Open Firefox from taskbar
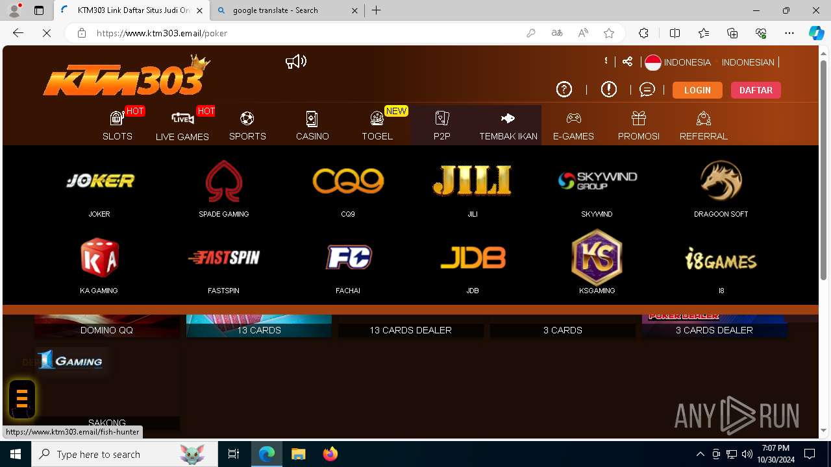The height and width of the screenshot is (467, 831). [330, 454]
